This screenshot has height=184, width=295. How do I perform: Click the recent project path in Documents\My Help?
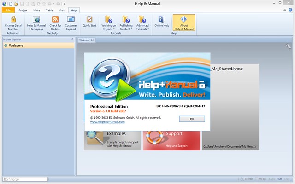230,146
